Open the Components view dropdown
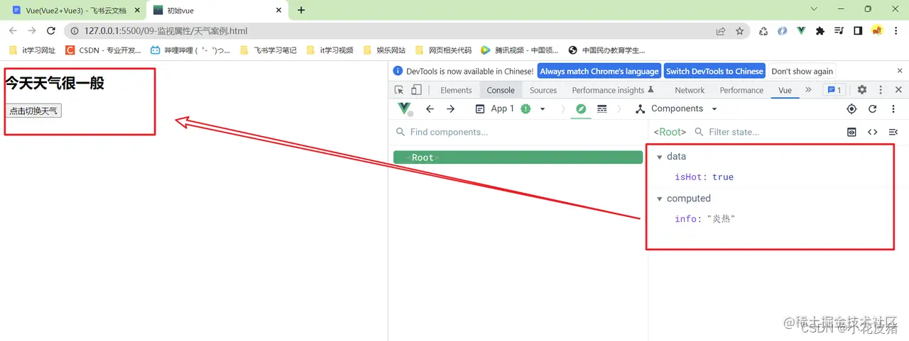Image resolution: width=909 pixels, height=341 pixels. [x=677, y=108]
